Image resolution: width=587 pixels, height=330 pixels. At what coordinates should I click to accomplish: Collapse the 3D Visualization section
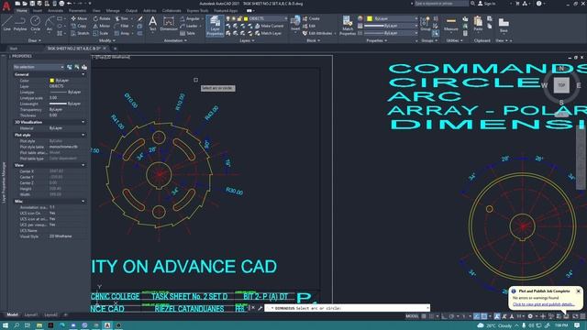coord(83,122)
